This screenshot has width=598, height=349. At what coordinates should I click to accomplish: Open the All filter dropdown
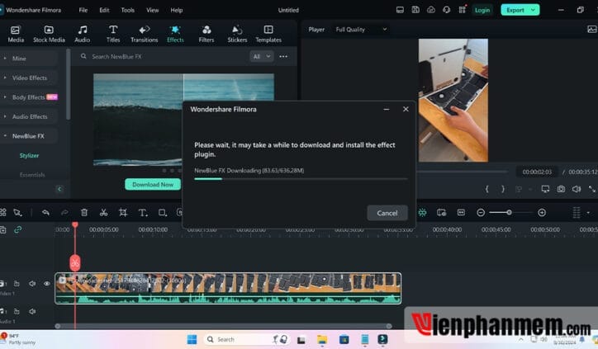tap(261, 57)
